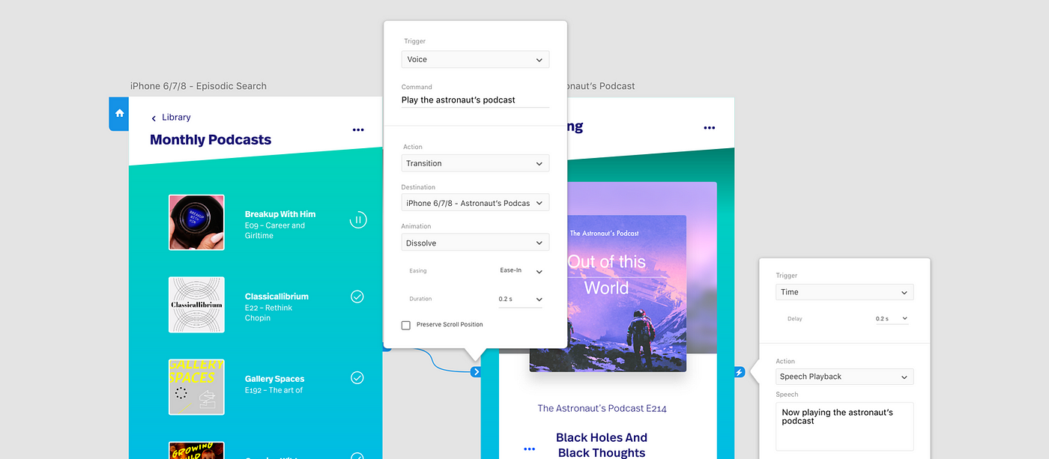Image resolution: width=1049 pixels, height=459 pixels.
Task: Pause Breakup With Him episode
Action: pyautogui.click(x=358, y=219)
